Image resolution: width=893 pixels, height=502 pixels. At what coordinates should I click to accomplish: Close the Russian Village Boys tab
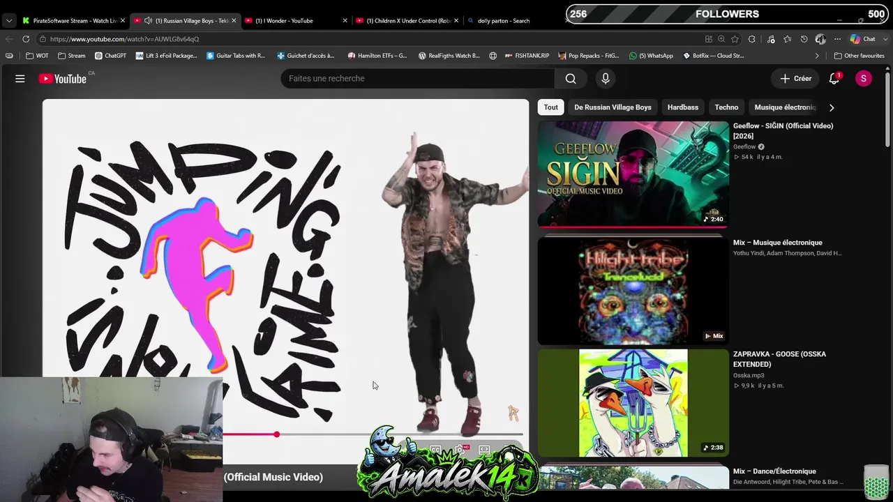coord(234,21)
